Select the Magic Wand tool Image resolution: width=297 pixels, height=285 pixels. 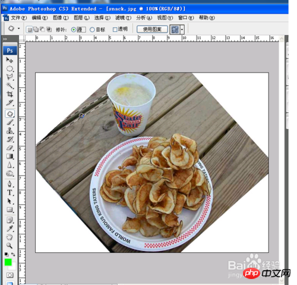click(10, 86)
